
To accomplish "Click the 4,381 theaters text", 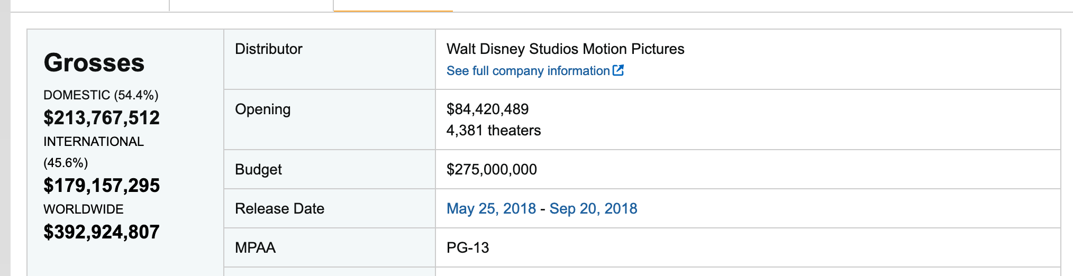I will [x=494, y=131].
